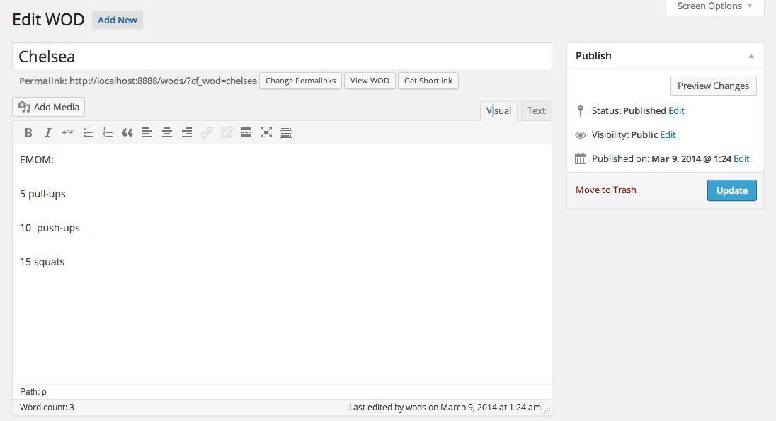Enter distraction-free fullscreen mode

(266, 132)
